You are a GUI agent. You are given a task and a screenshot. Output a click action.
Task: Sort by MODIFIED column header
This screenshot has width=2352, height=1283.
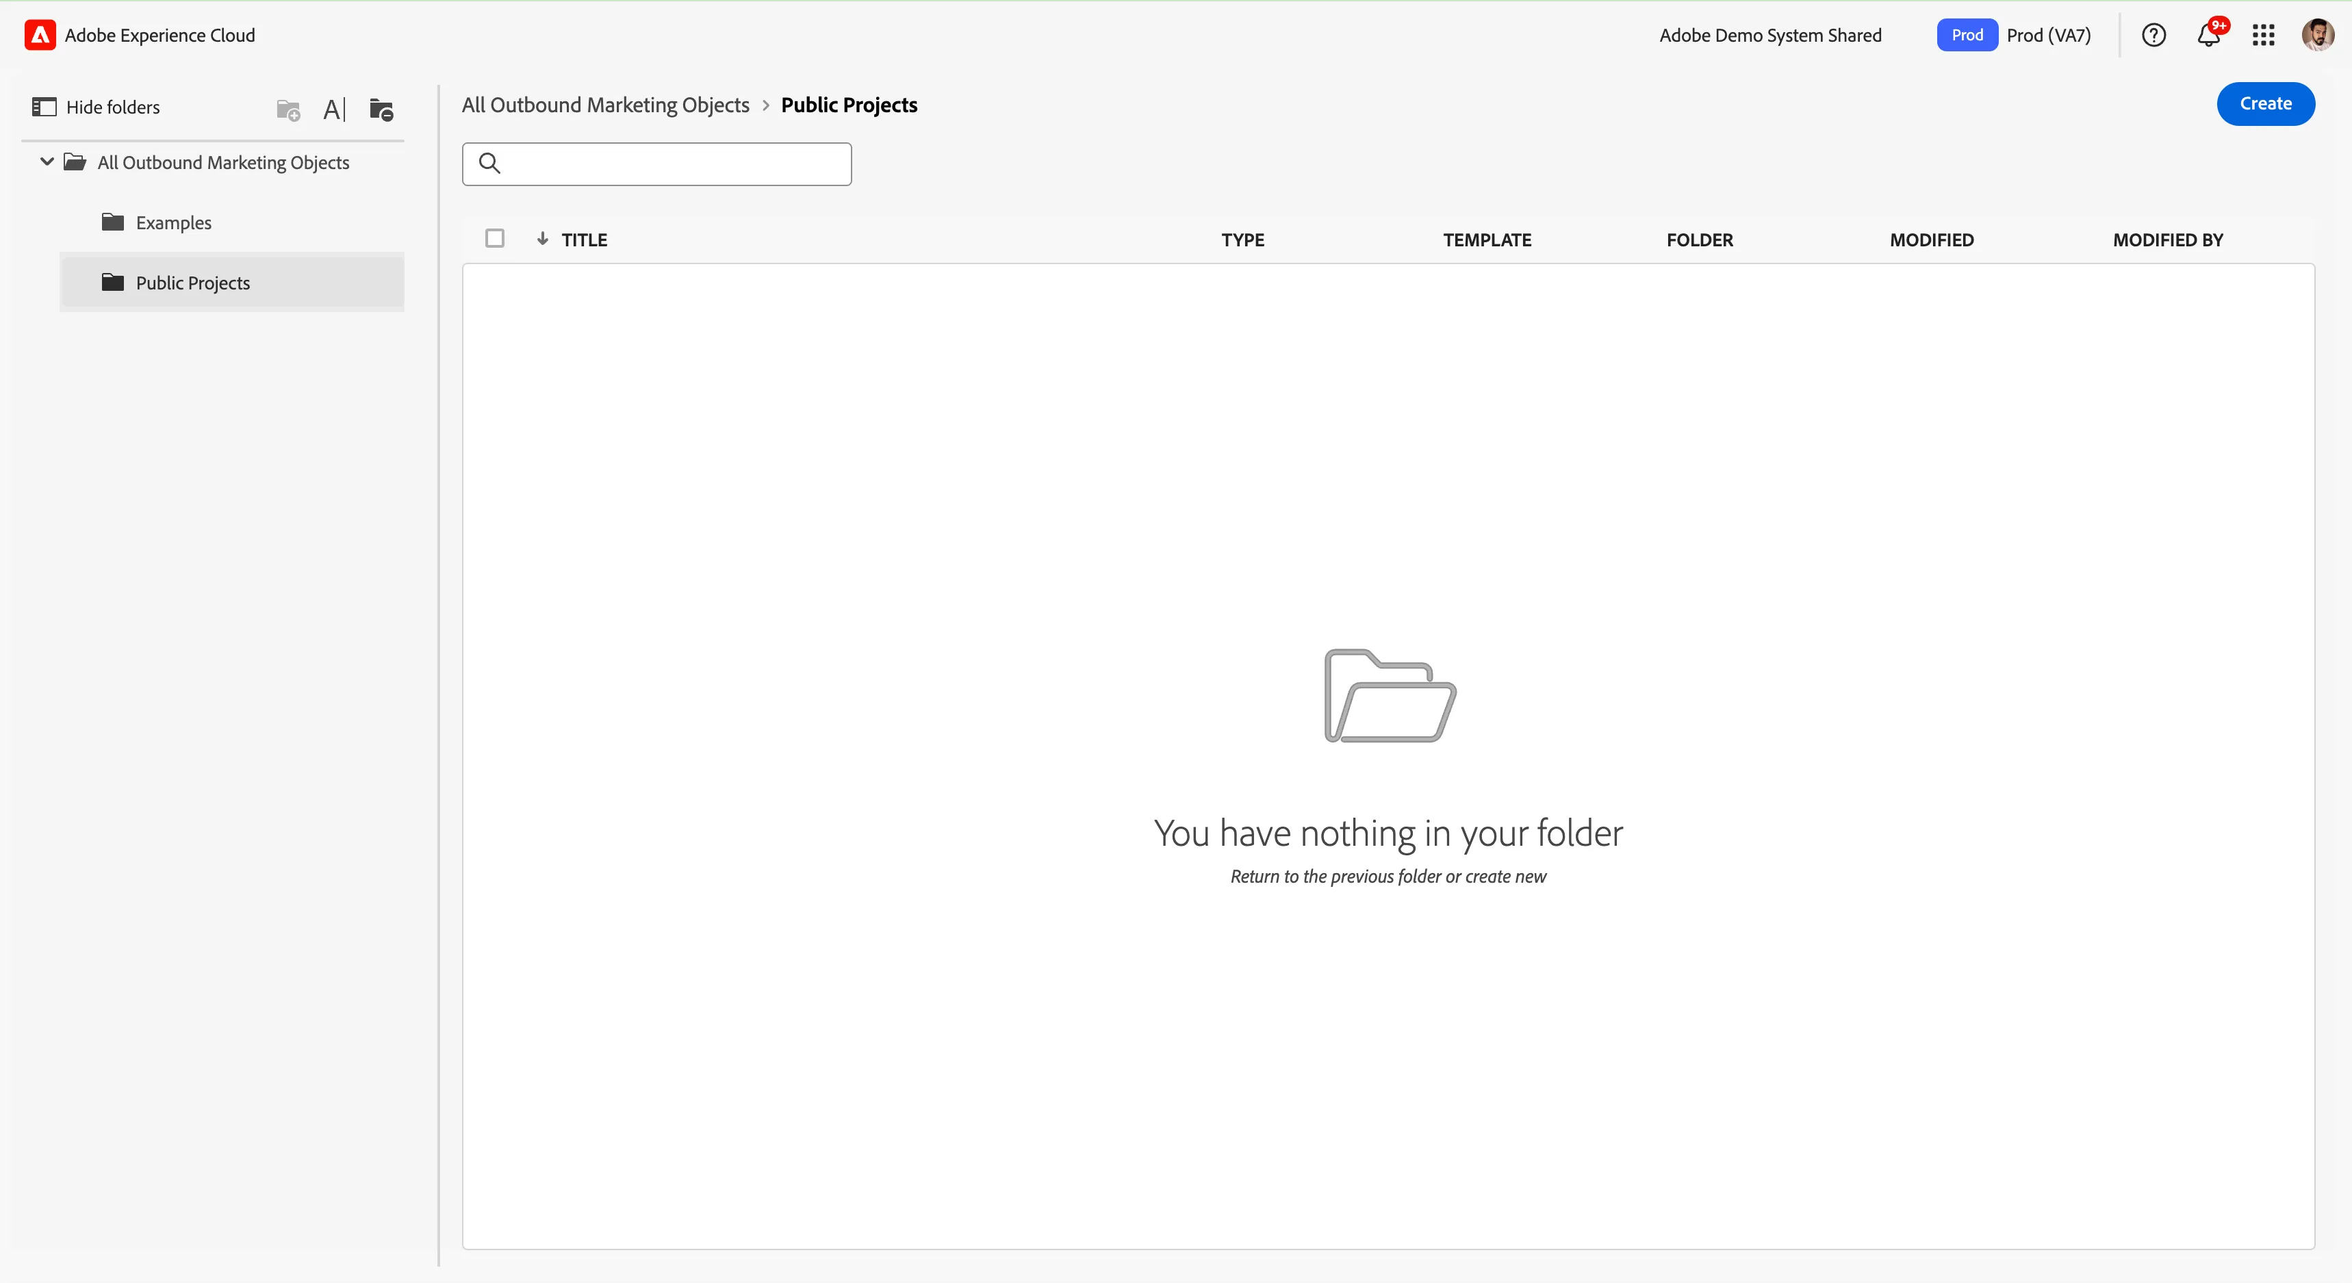1931,239
